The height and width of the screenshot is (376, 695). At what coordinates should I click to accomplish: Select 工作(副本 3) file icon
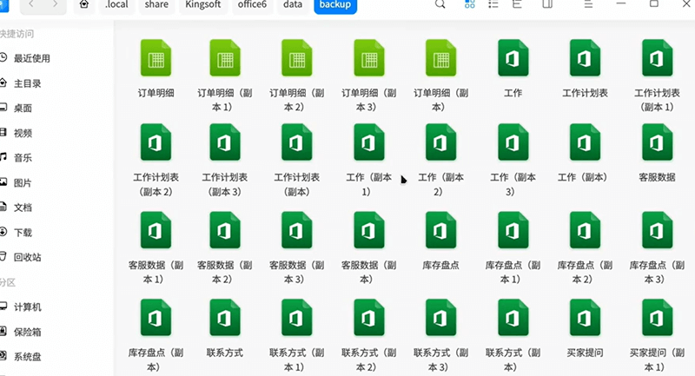(513, 142)
